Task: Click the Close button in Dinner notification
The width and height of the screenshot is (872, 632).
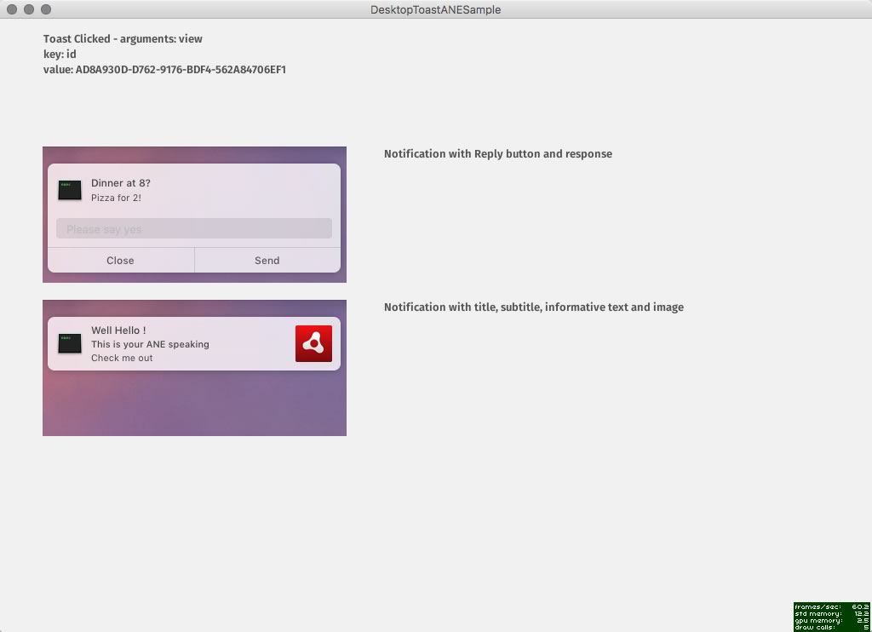Action: point(121,261)
